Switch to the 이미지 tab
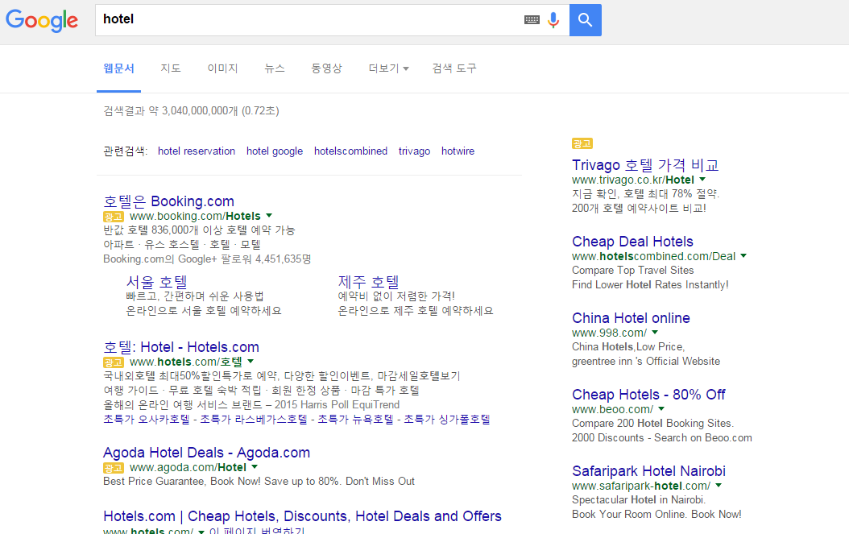Screen dimensions: 849x534 coord(222,68)
